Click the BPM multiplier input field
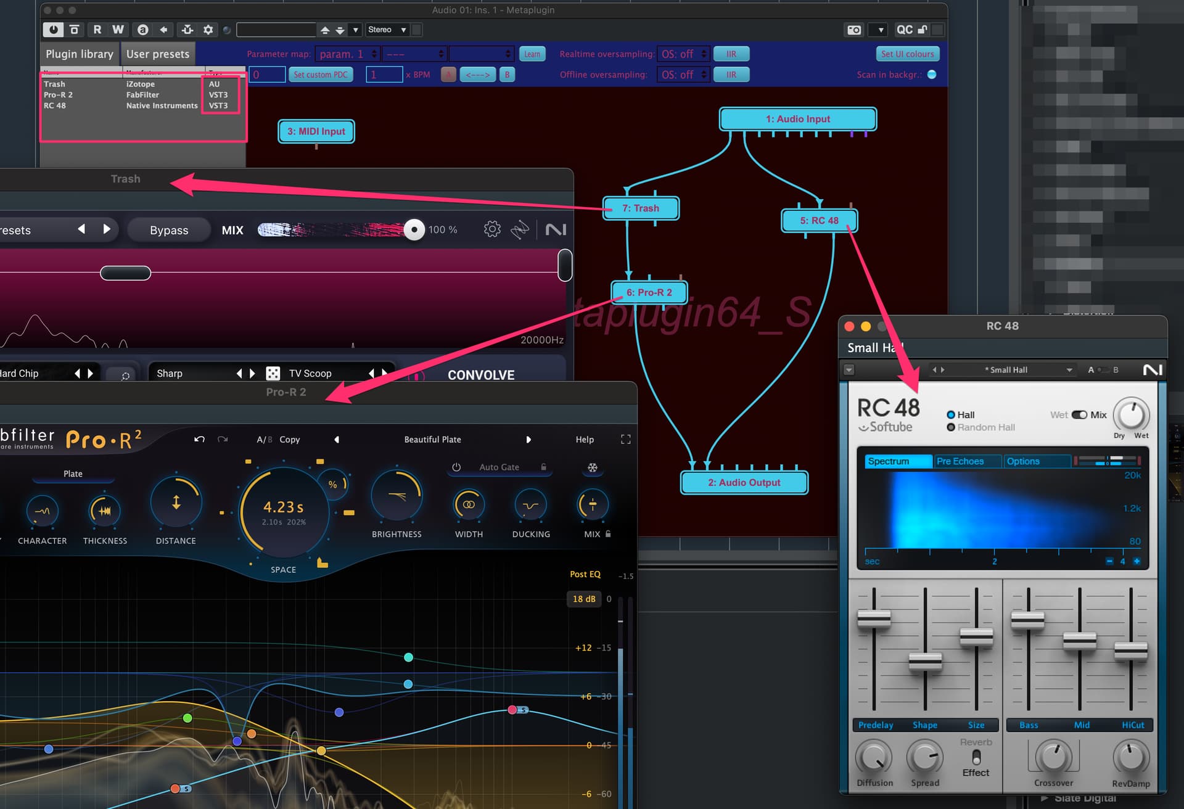 (x=384, y=75)
